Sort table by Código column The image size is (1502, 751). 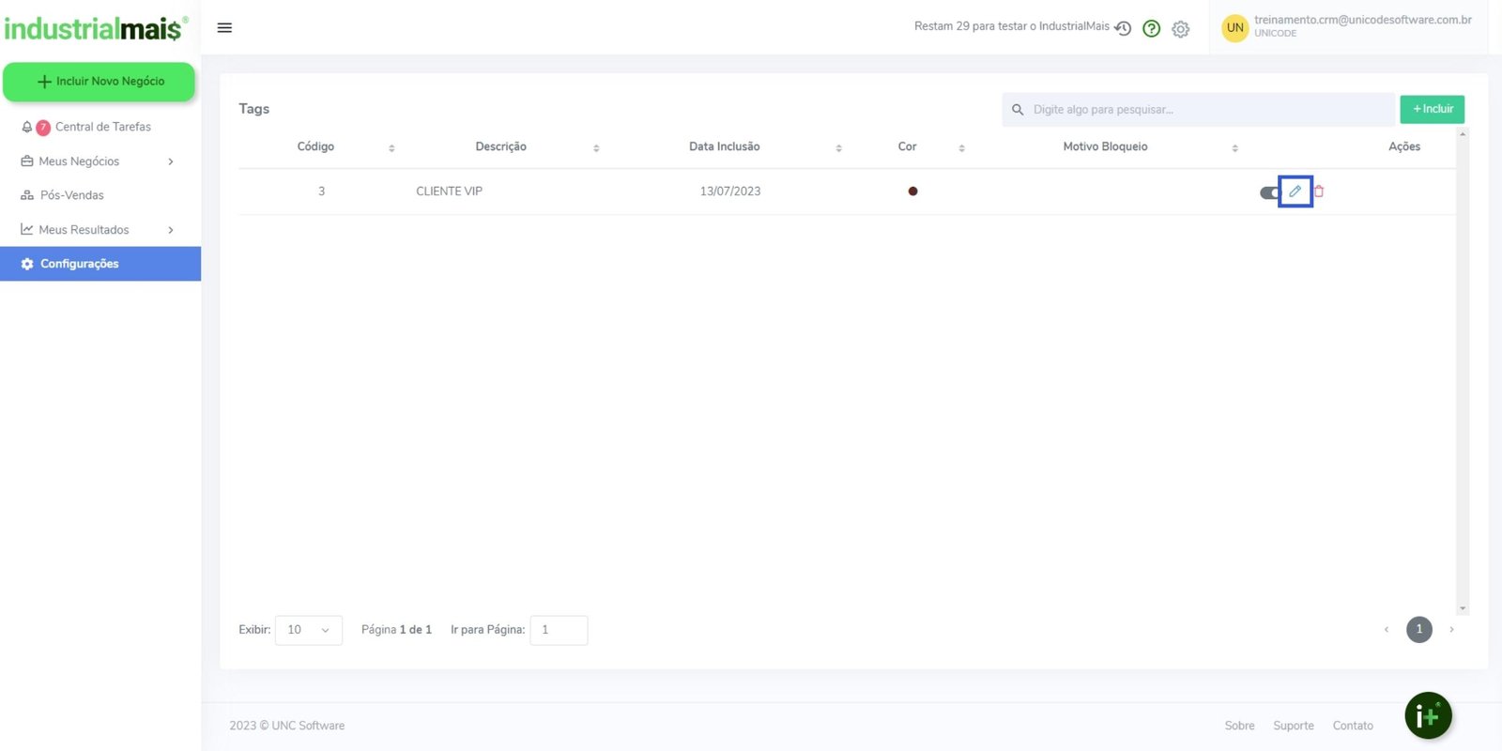click(391, 147)
